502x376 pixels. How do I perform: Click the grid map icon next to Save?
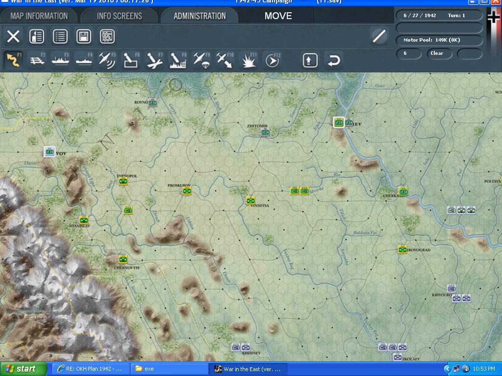pos(107,36)
